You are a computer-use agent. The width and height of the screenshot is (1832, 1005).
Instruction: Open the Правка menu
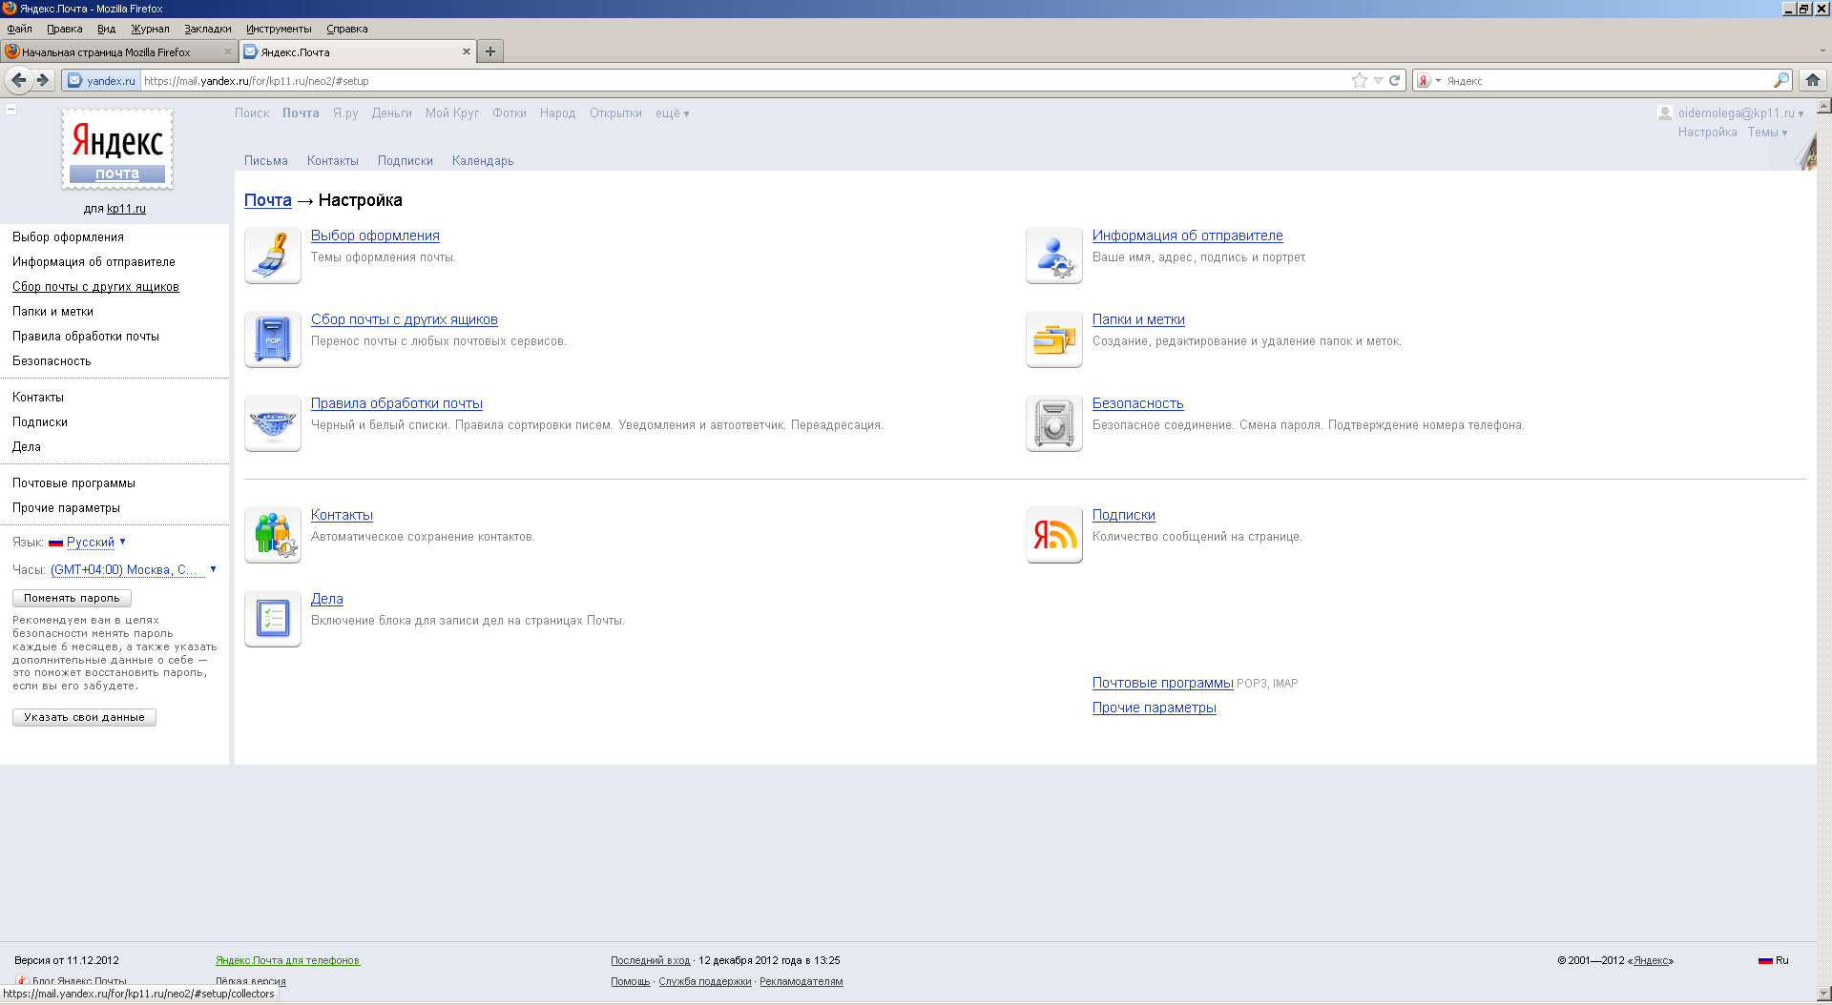click(x=64, y=29)
